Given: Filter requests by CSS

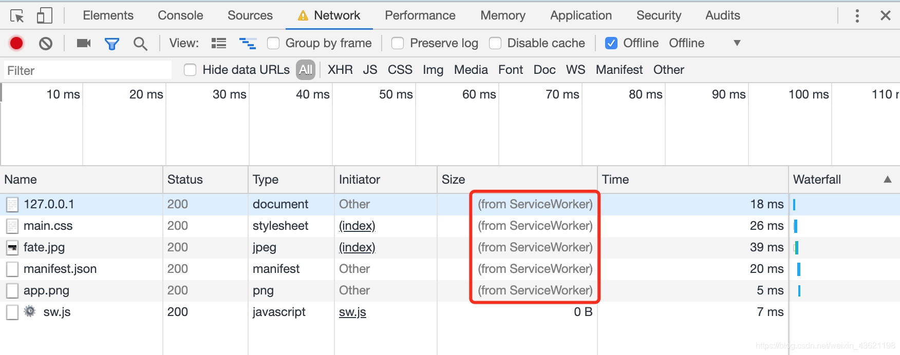Looking at the screenshot, I should 400,70.
